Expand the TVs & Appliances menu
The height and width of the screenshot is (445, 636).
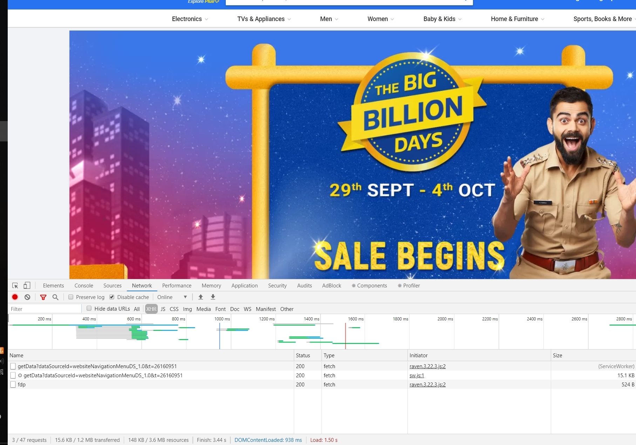[x=264, y=19]
